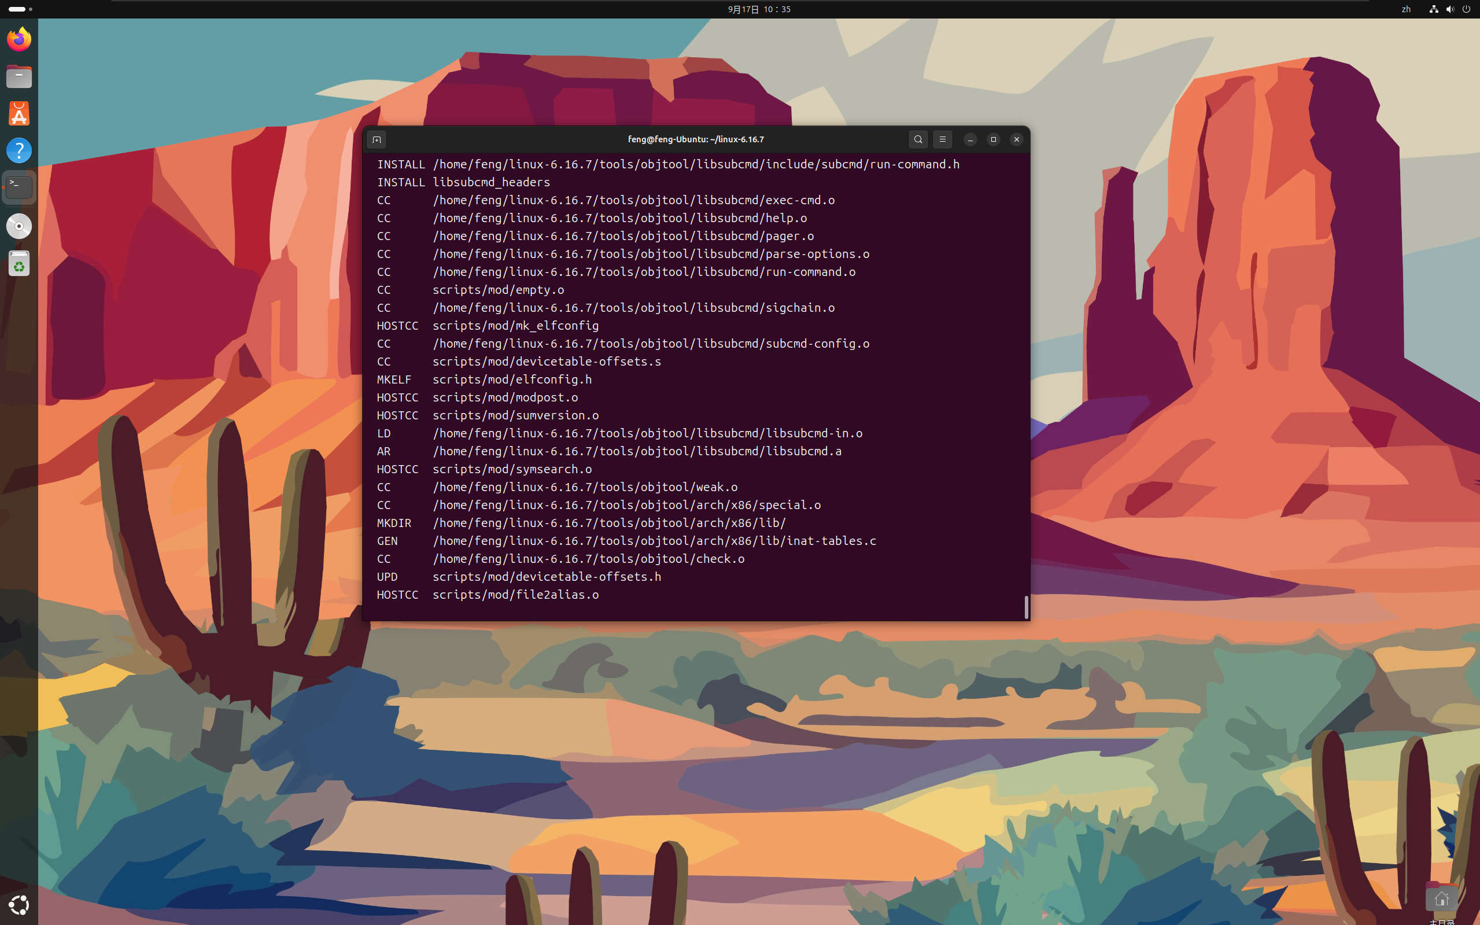The width and height of the screenshot is (1480, 925).
Task: Open the Help application in the dock
Action: [19, 150]
